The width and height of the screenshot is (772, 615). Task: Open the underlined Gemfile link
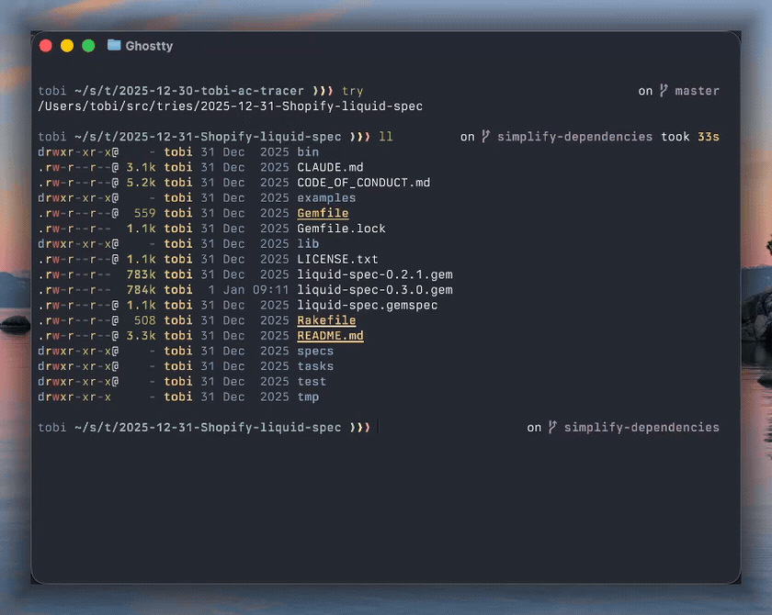(323, 213)
